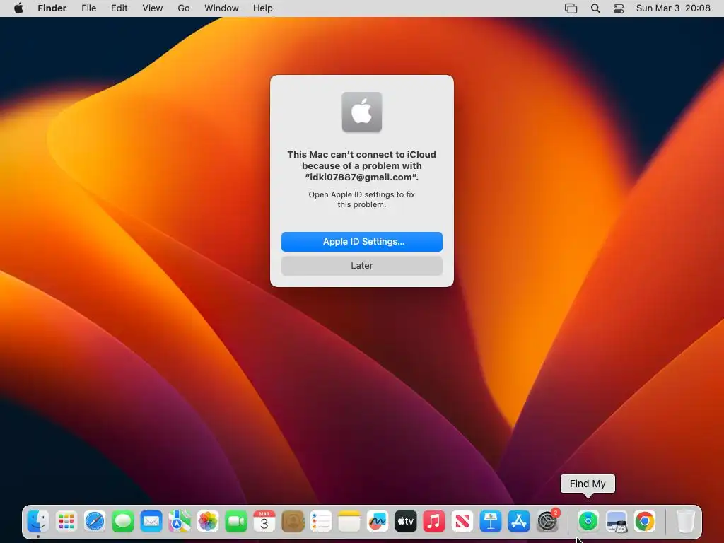Click the date and time clock
Image resolution: width=724 pixels, height=543 pixels.
pos(673,8)
